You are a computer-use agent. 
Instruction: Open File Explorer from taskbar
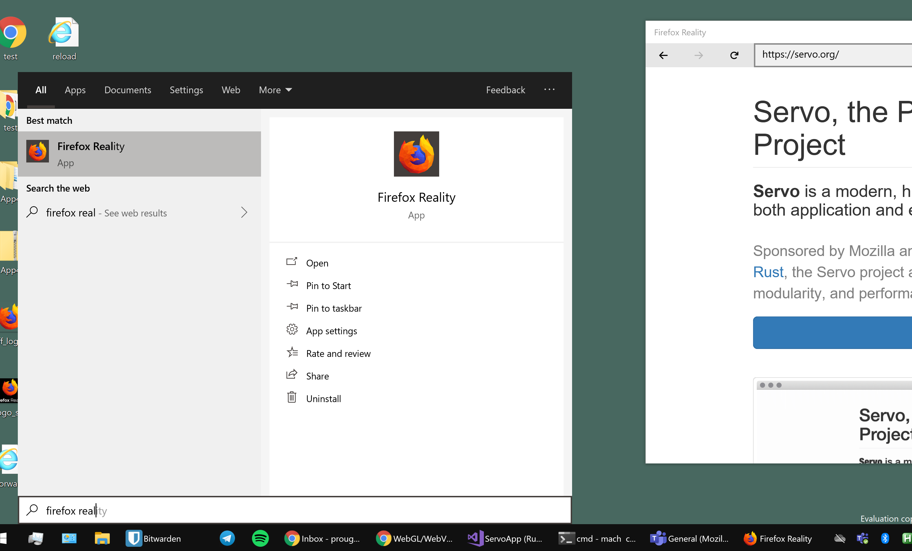point(102,539)
